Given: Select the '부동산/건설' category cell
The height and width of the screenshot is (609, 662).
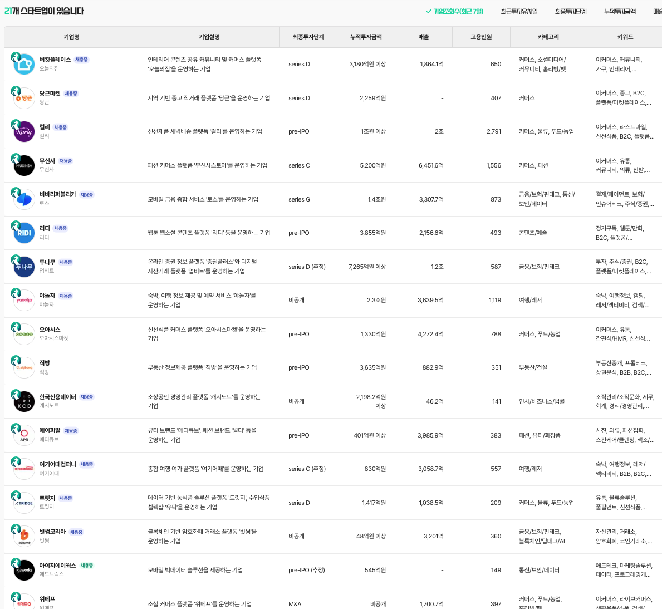Looking at the screenshot, I should [533, 367].
